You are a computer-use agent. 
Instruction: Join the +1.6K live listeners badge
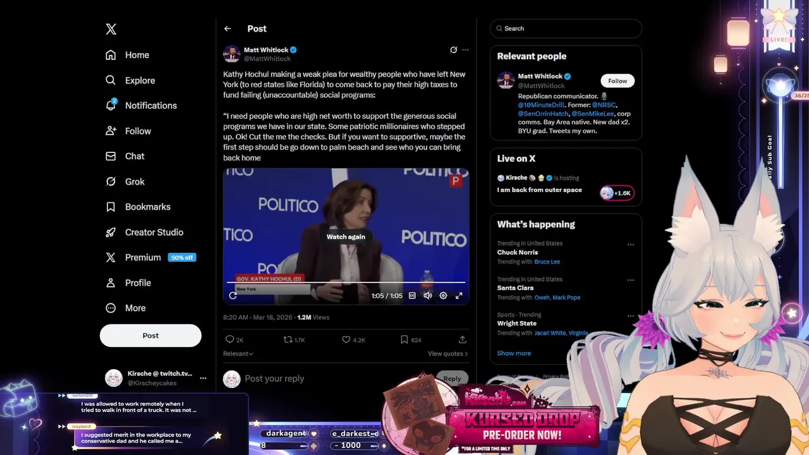pos(617,193)
